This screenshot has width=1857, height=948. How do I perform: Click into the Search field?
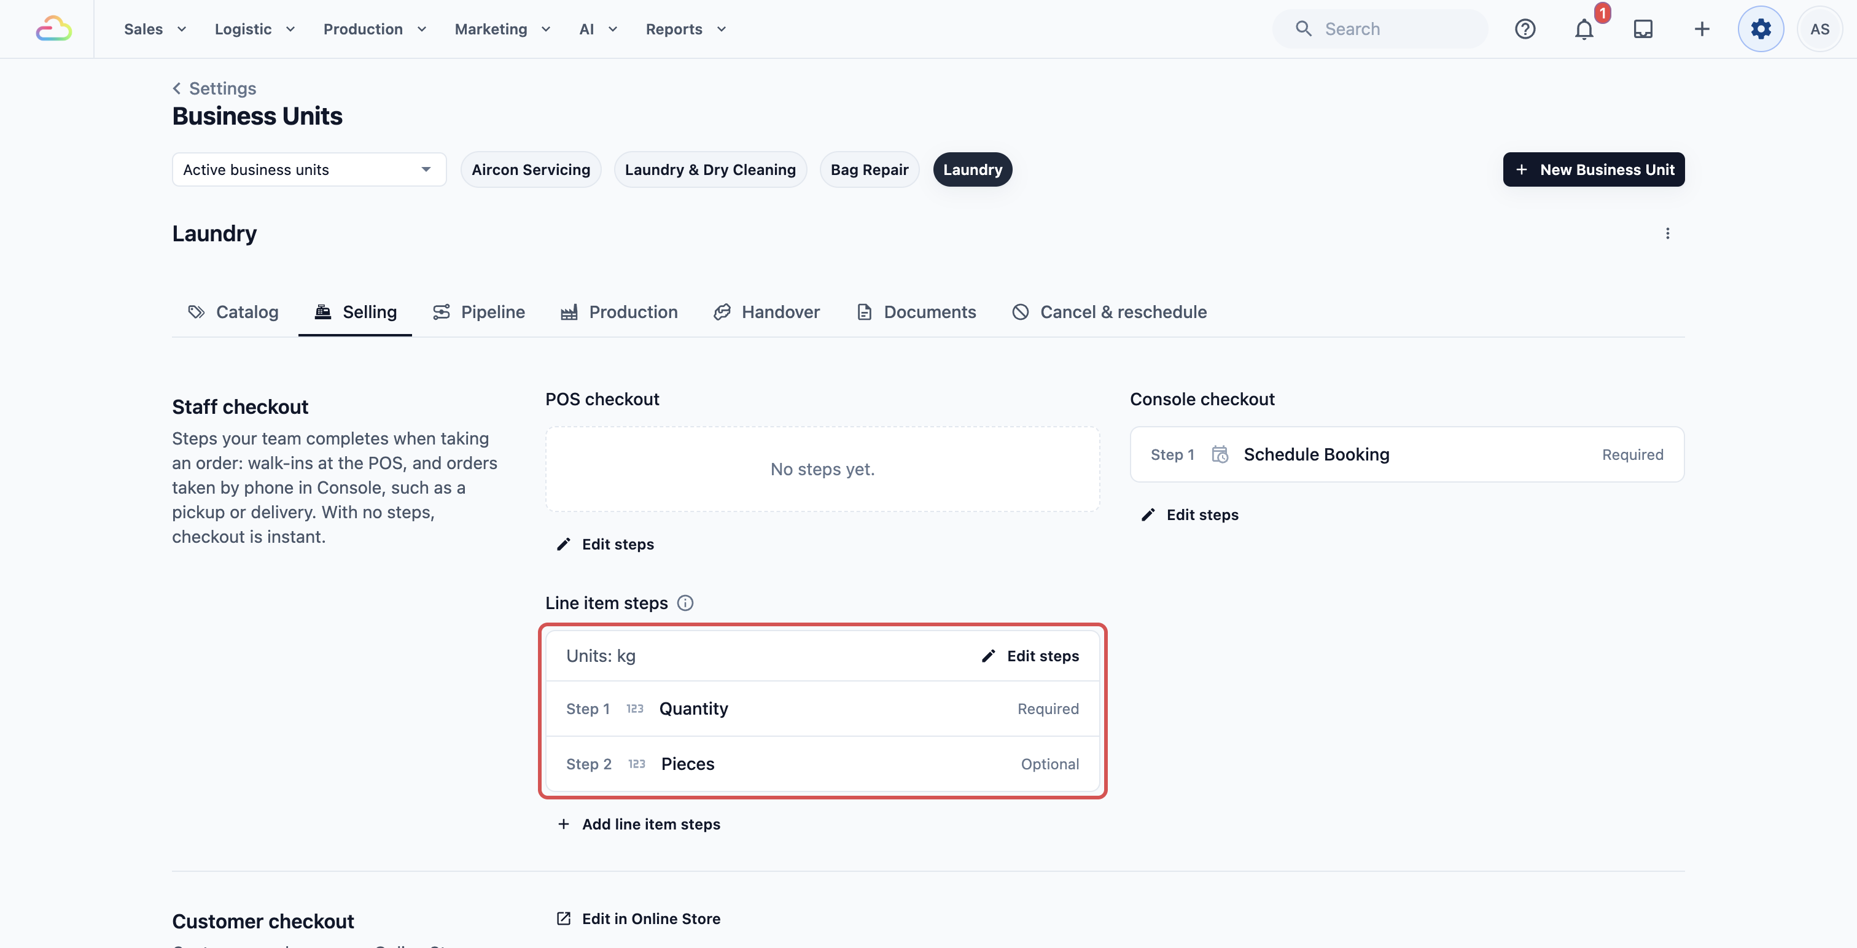tap(1380, 29)
